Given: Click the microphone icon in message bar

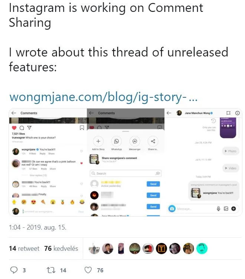Looking at the screenshot, I should [219, 208].
